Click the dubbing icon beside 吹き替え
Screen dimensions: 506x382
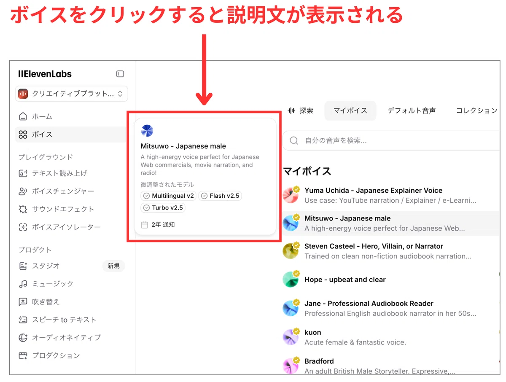pos(23,302)
